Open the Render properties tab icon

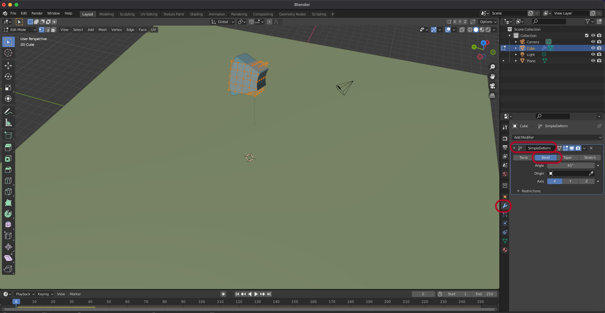point(505,139)
